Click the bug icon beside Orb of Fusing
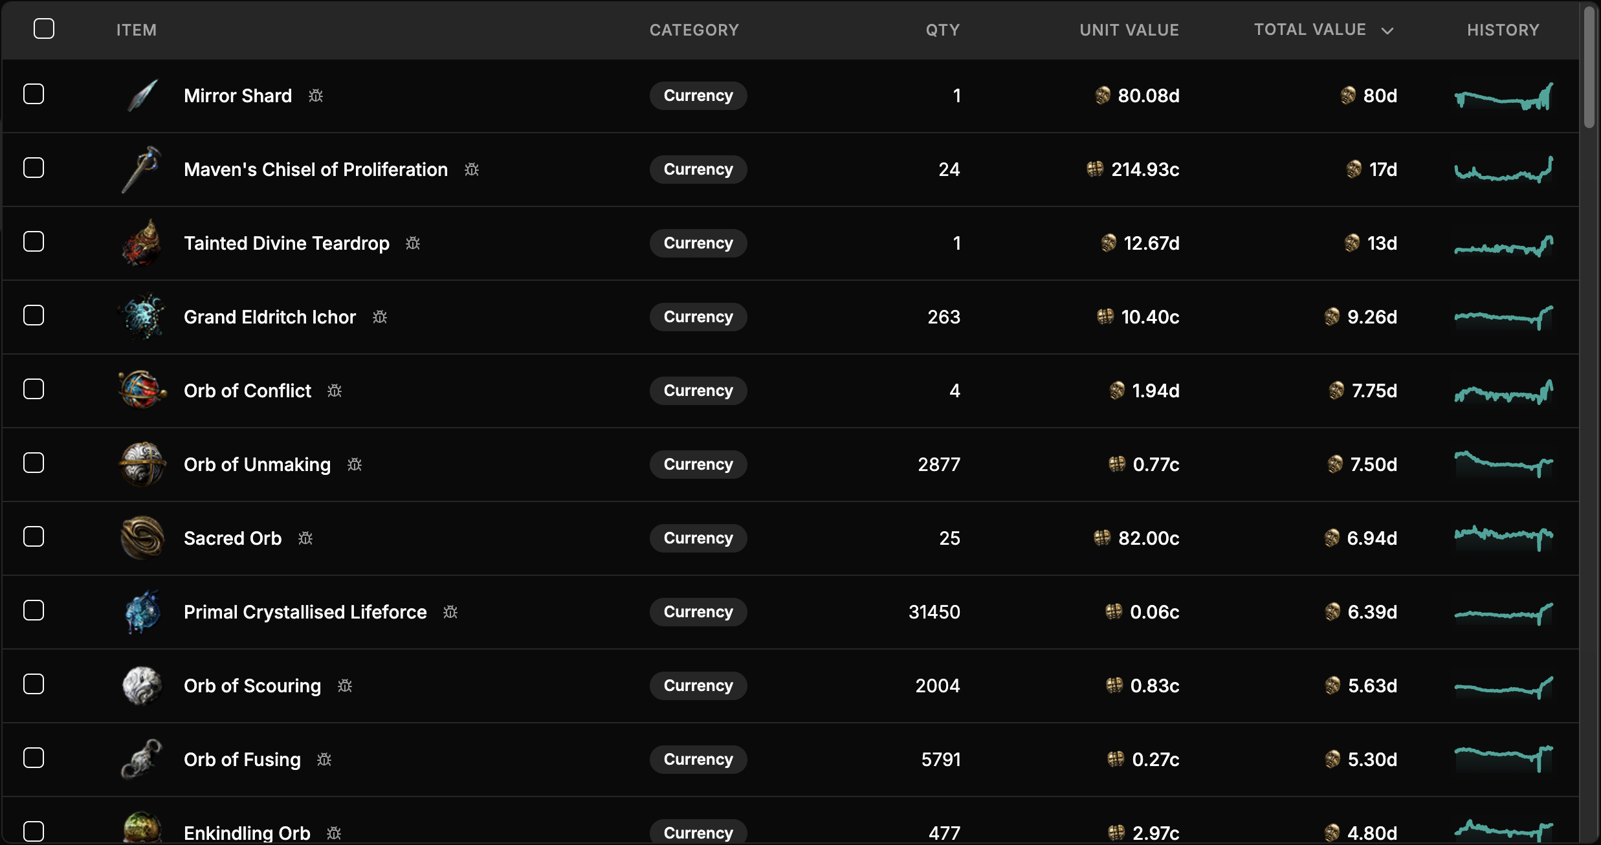The height and width of the screenshot is (845, 1601). pos(324,760)
